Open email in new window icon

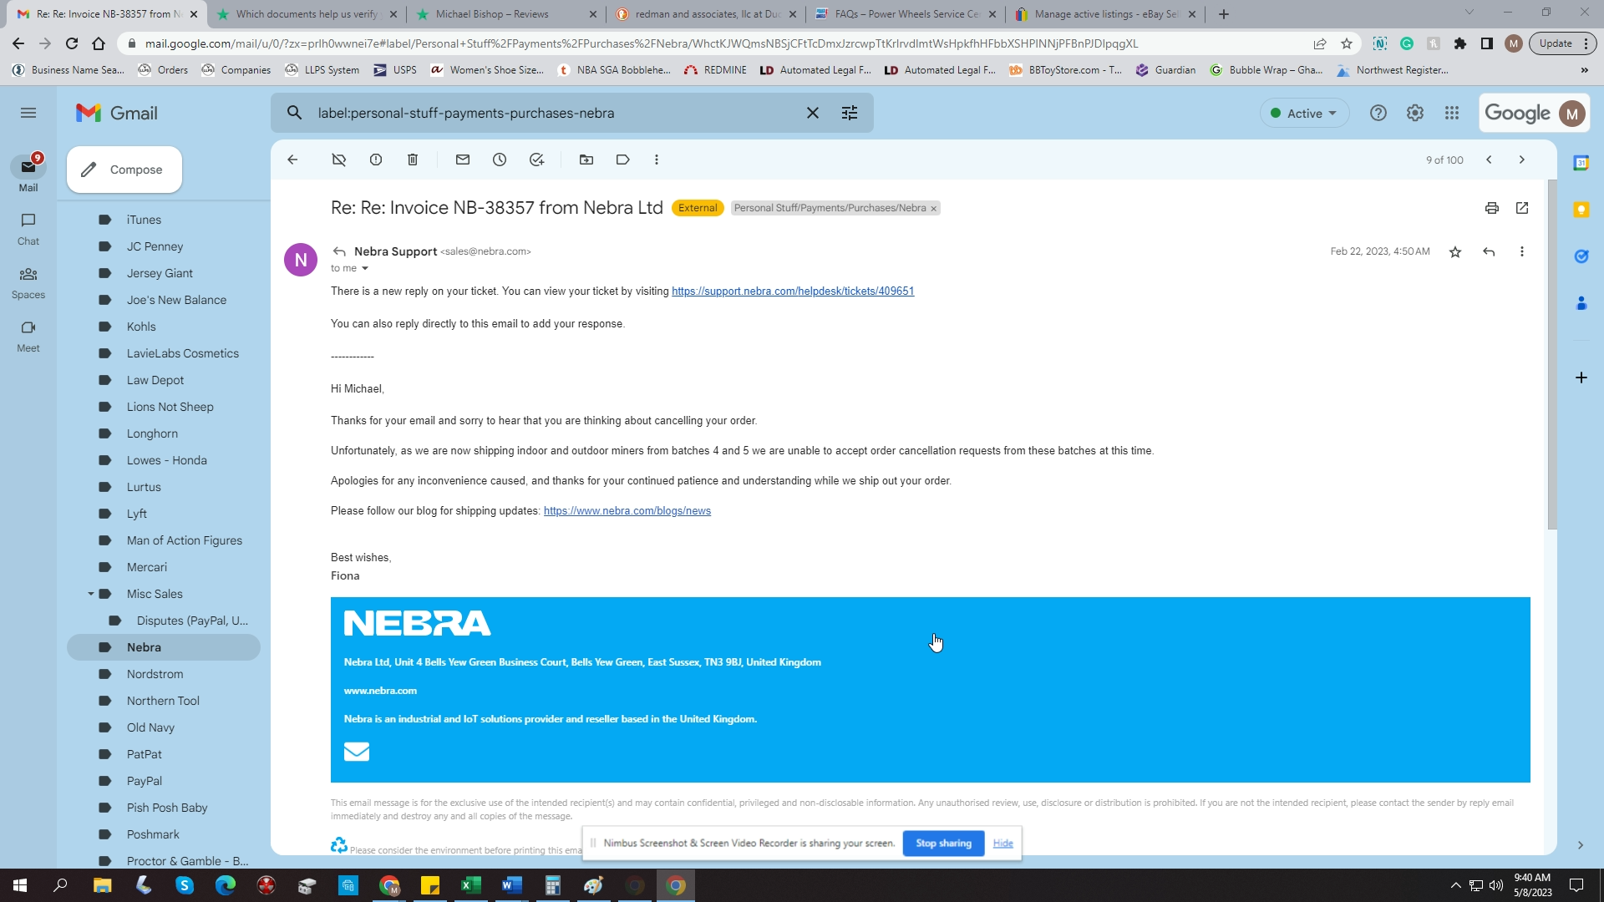pos(1522,208)
